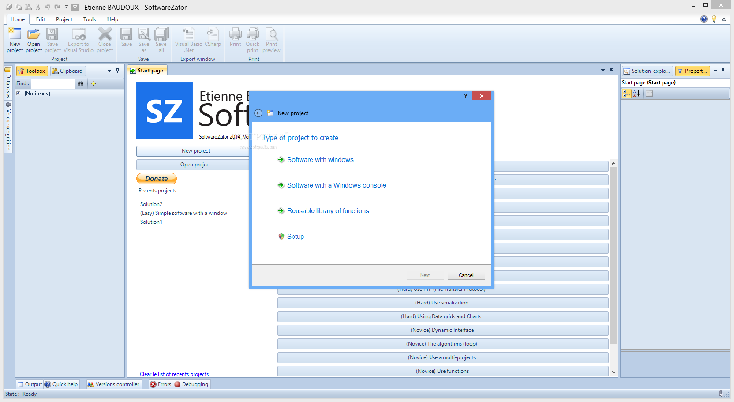Open the Versions controller tab
734x402 pixels.
coord(113,384)
